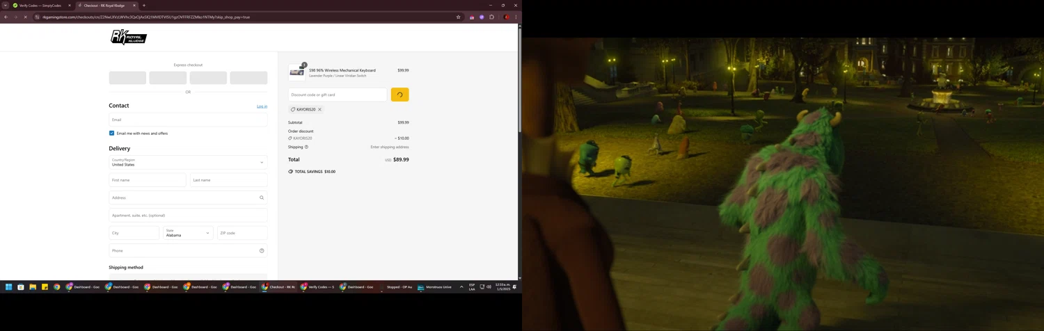
Task: Click the TOTAL SAVINGS $10.00 text
Action: click(x=315, y=172)
